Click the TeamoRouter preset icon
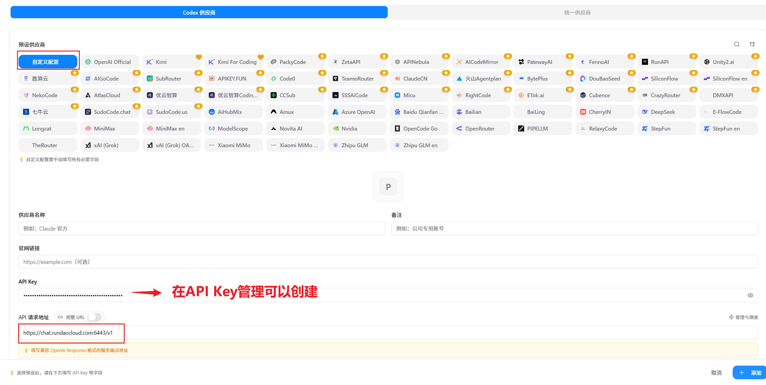 [336, 78]
